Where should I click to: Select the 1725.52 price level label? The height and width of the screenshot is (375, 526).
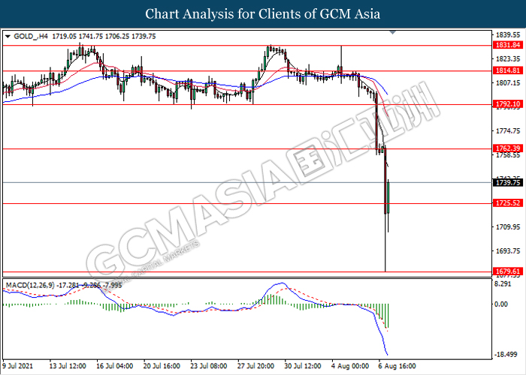[x=508, y=203]
